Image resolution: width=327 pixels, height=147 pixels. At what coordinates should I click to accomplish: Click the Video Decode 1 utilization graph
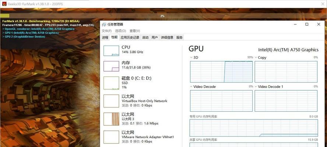point(286,101)
